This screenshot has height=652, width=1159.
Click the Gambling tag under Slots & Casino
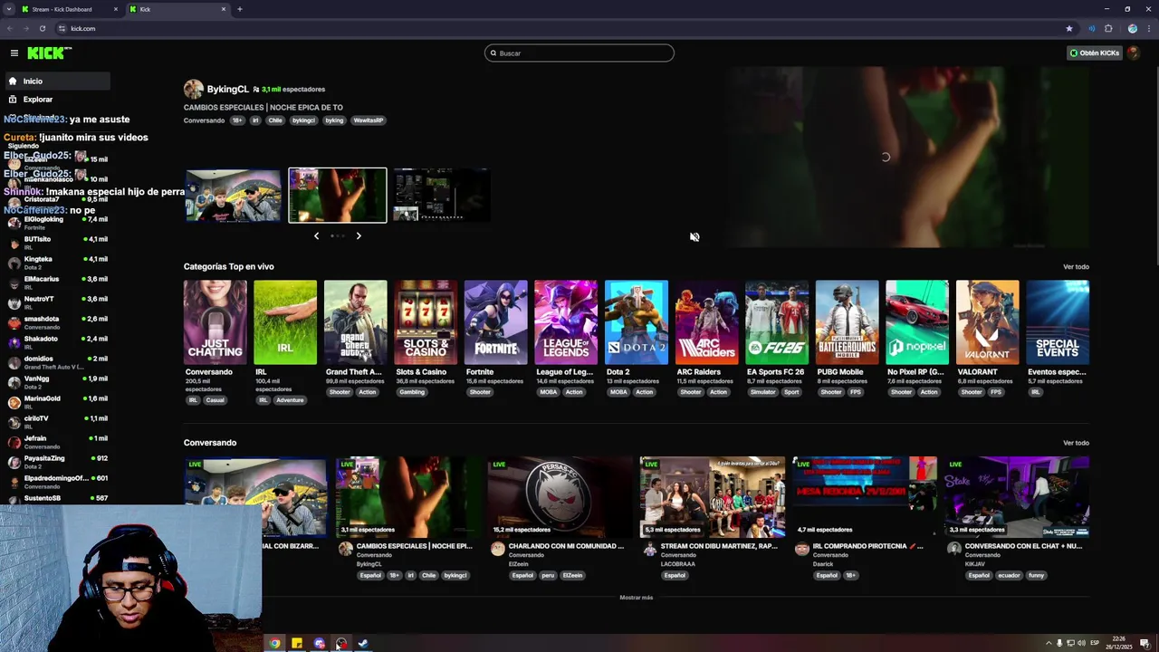412,392
